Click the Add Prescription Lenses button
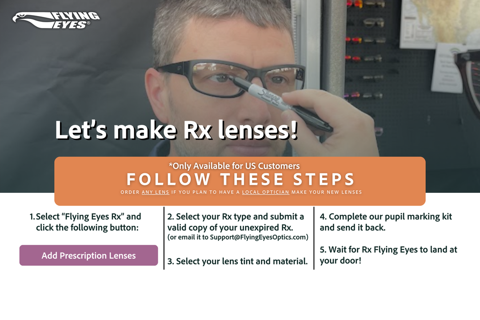 point(89,255)
